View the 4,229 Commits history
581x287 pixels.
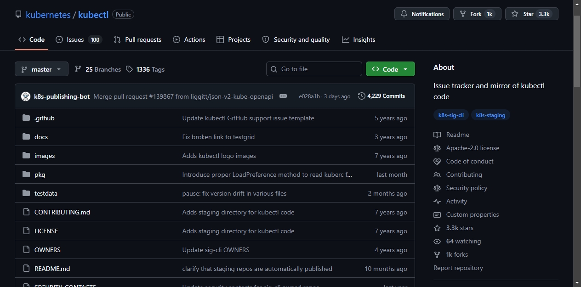(382, 96)
